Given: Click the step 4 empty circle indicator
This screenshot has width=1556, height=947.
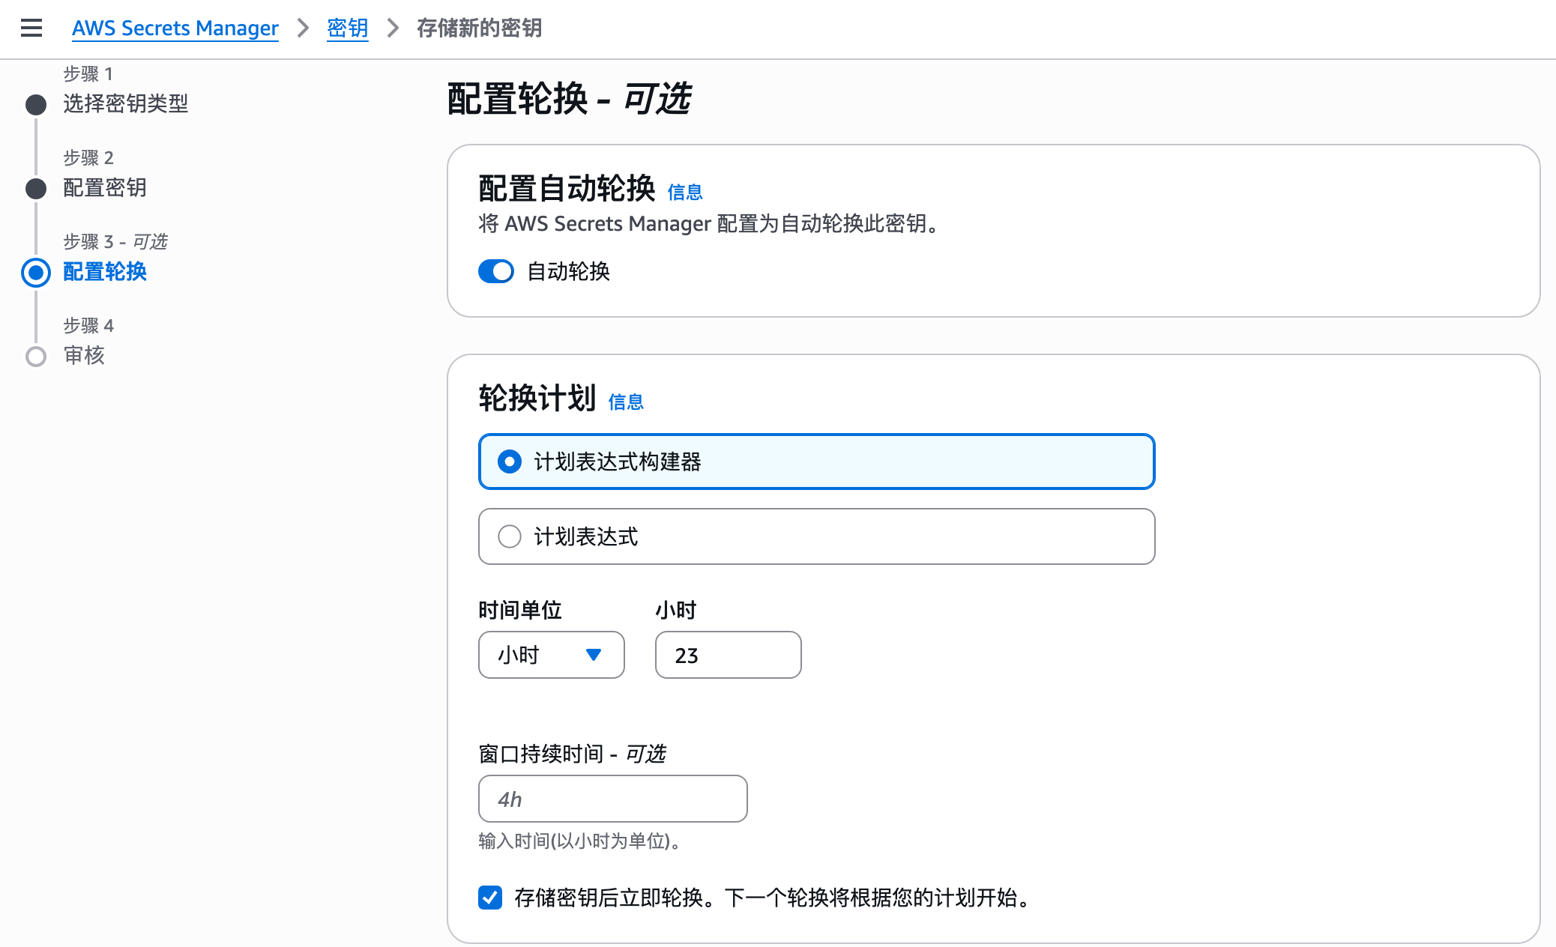Looking at the screenshot, I should click(34, 357).
